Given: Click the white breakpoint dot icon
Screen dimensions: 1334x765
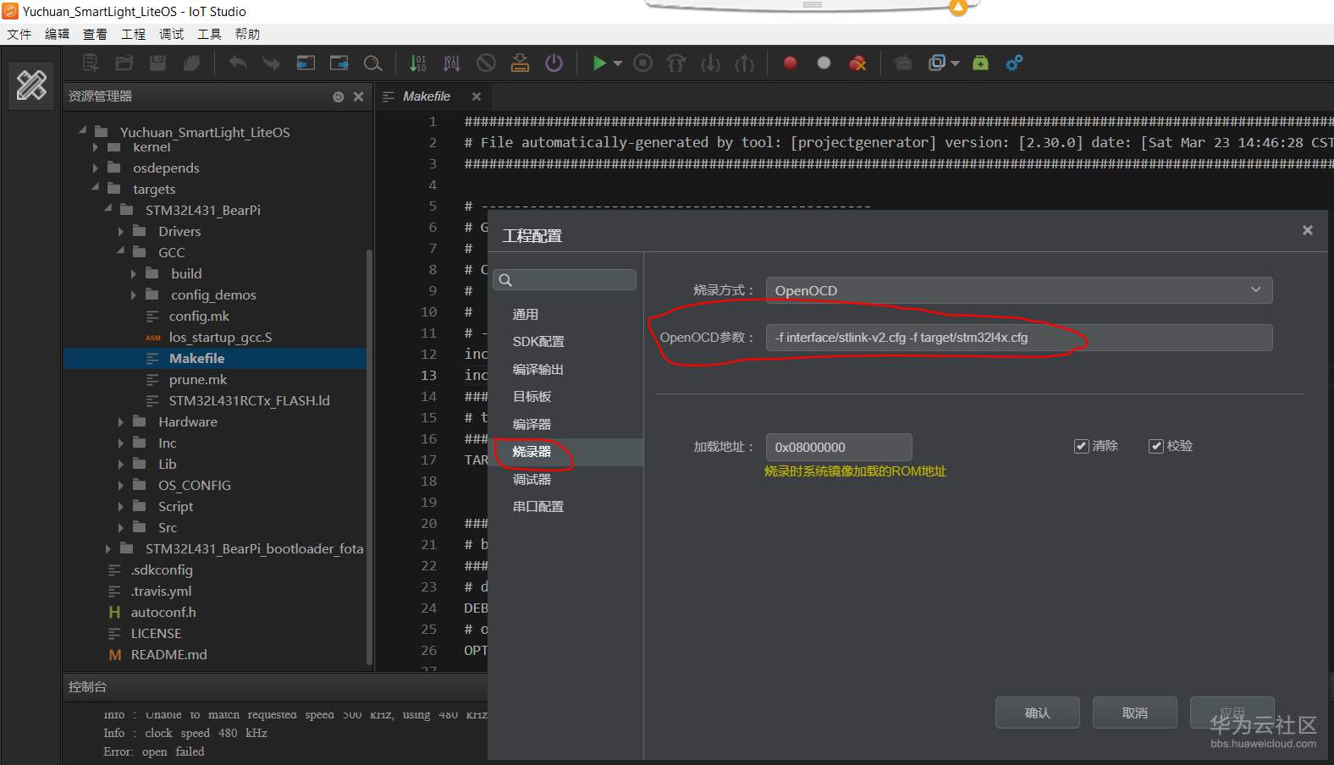Looking at the screenshot, I should click(x=824, y=63).
